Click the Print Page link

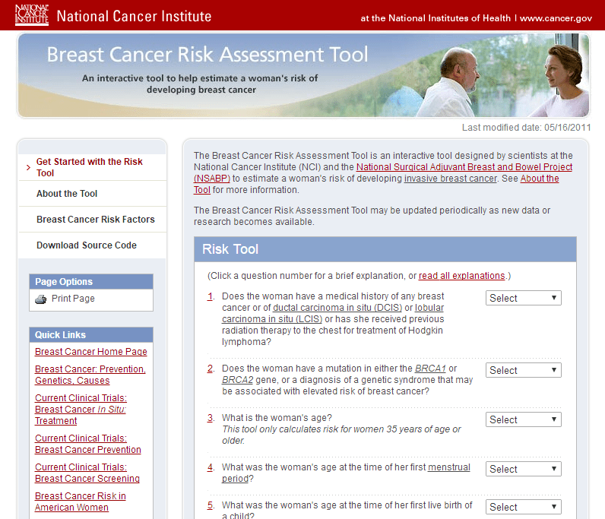tap(73, 299)
